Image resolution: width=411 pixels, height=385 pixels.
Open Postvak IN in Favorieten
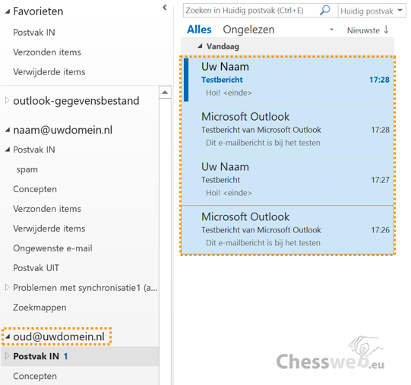tap(34, 33)
